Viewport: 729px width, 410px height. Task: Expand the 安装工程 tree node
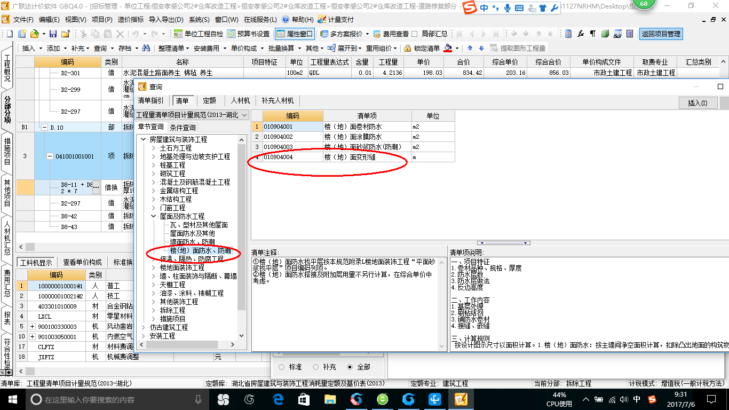click(144, 336)
